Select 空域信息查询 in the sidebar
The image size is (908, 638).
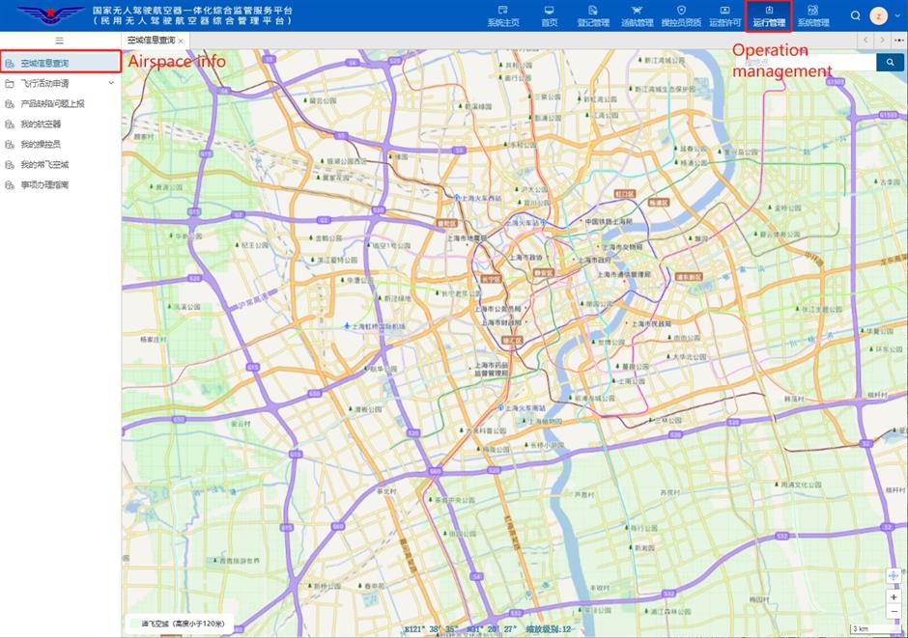[x=44, y=63]
